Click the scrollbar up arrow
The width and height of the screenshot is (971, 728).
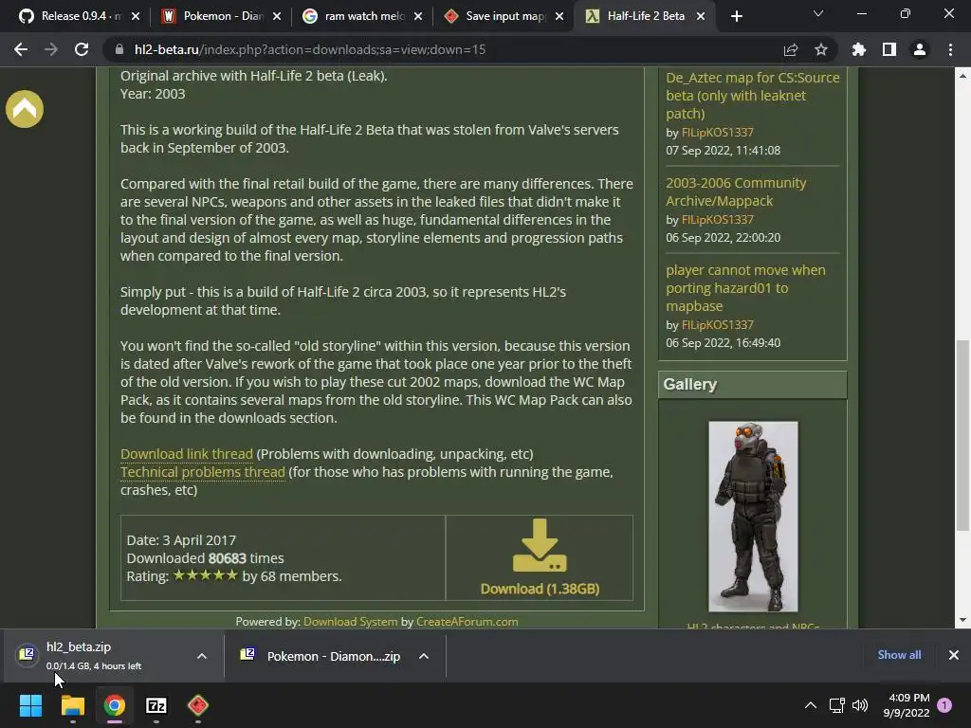[962, 76]
